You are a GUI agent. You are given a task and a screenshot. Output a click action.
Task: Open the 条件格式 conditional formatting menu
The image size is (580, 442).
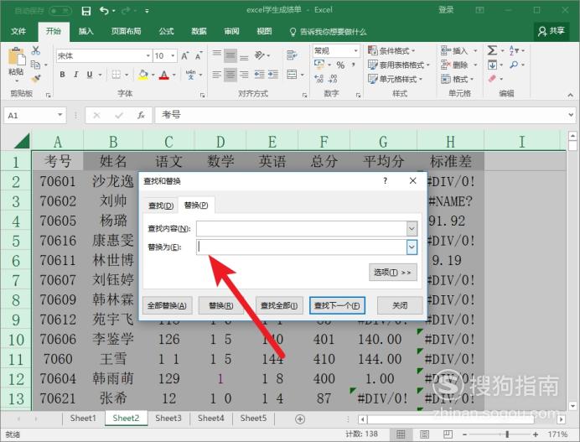(x=391, y=50)
